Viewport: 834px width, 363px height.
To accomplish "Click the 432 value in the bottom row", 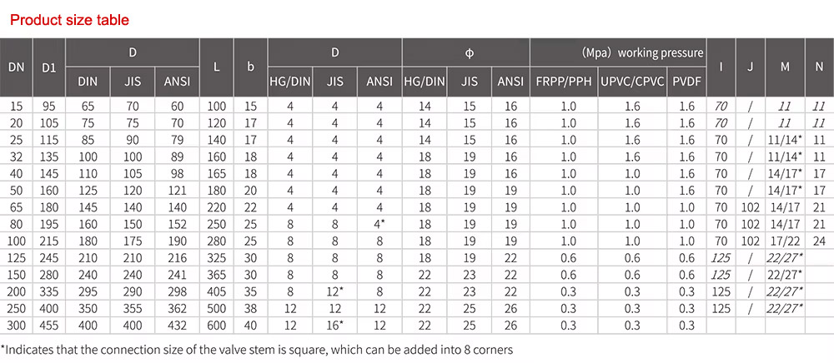I will (177, 324).
